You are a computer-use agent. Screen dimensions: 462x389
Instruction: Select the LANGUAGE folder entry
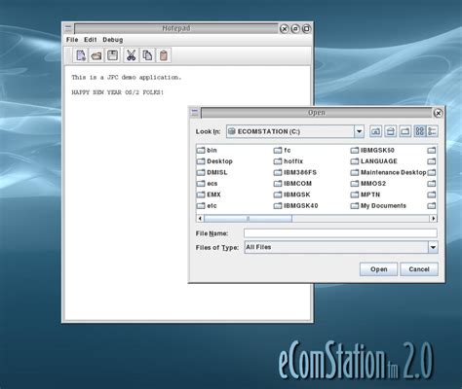pos(374,161)
